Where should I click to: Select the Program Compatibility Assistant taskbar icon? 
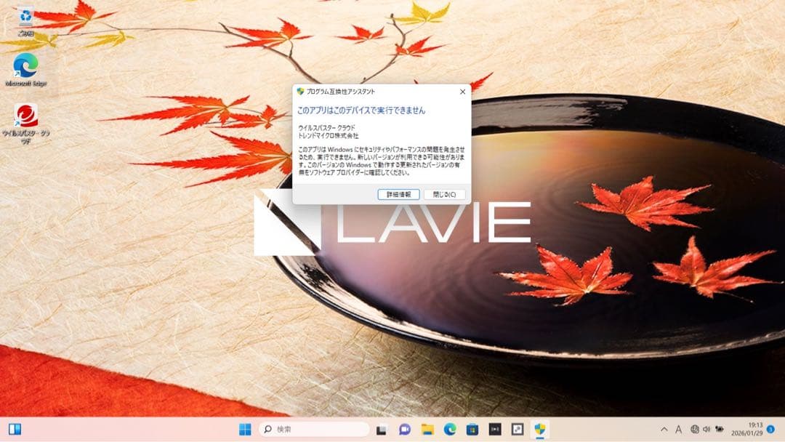pyautogui.click(x=540, y=429)
